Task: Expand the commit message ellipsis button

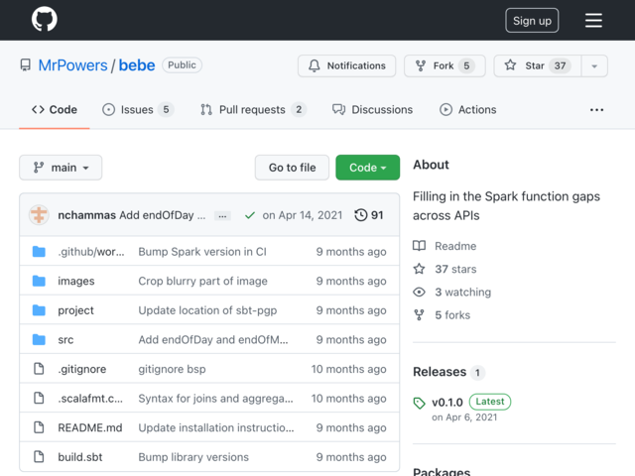Action: click(222, 216)
